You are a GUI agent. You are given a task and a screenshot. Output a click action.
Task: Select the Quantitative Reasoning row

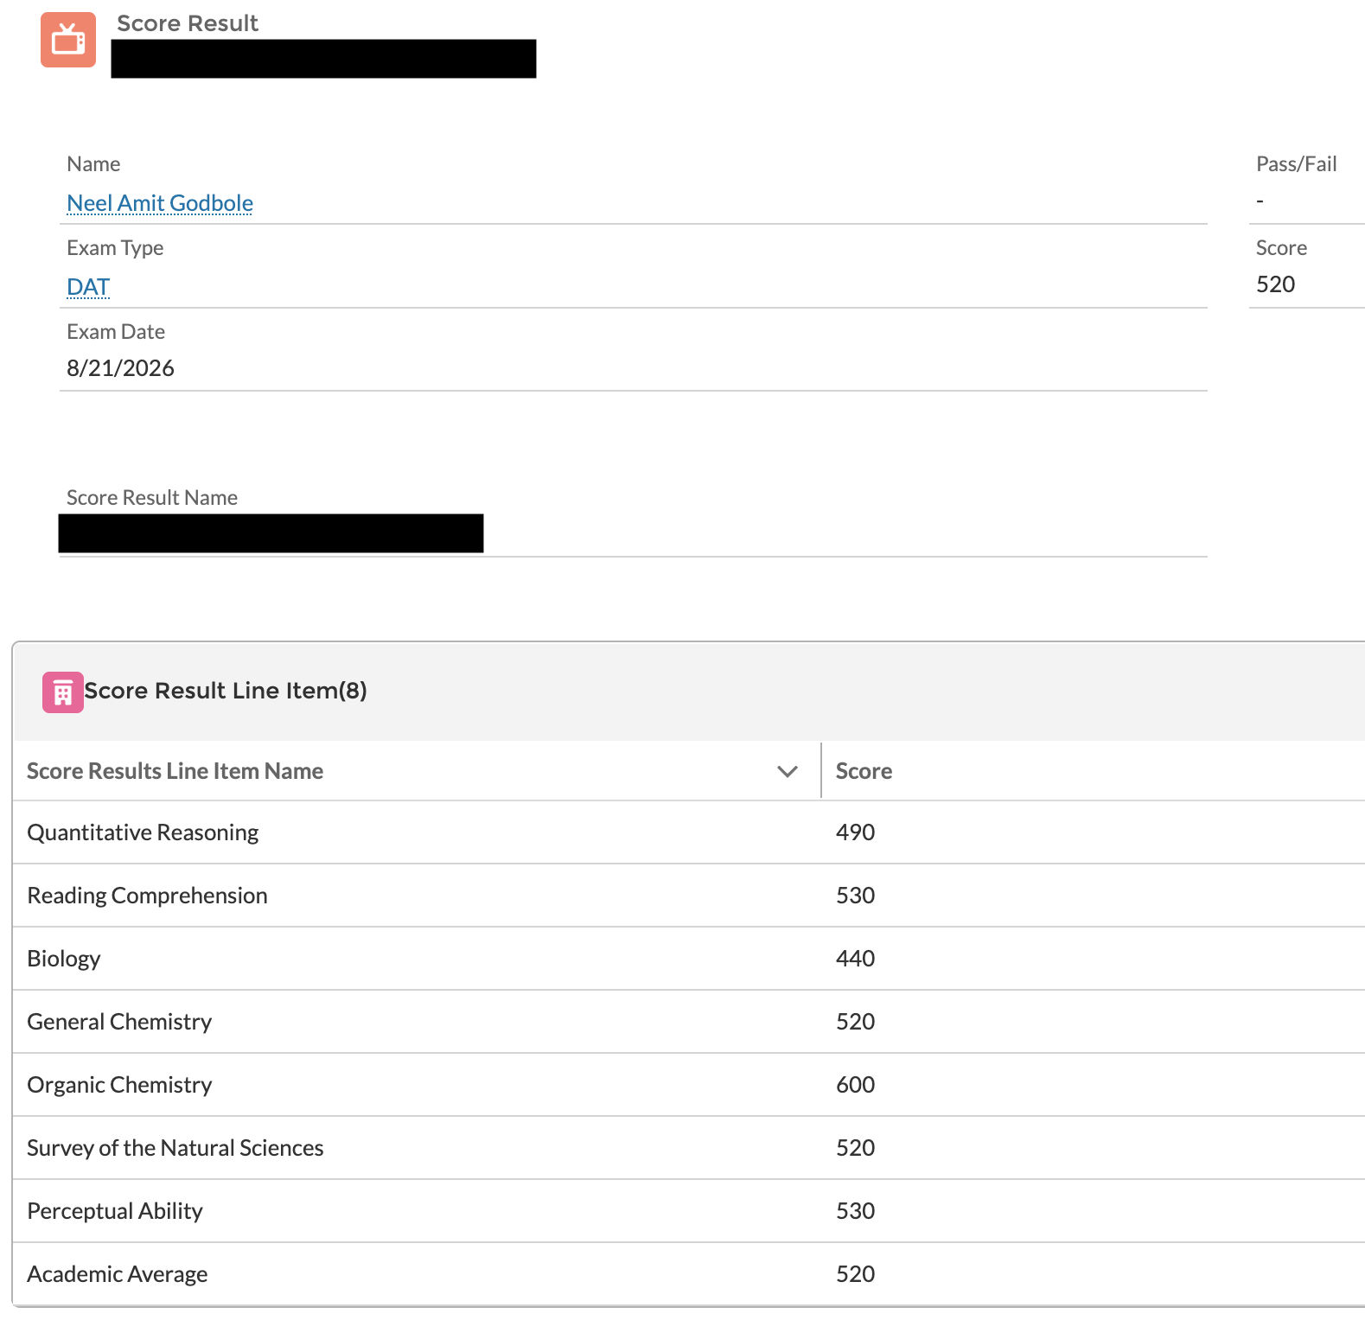[x=688, y=832]
